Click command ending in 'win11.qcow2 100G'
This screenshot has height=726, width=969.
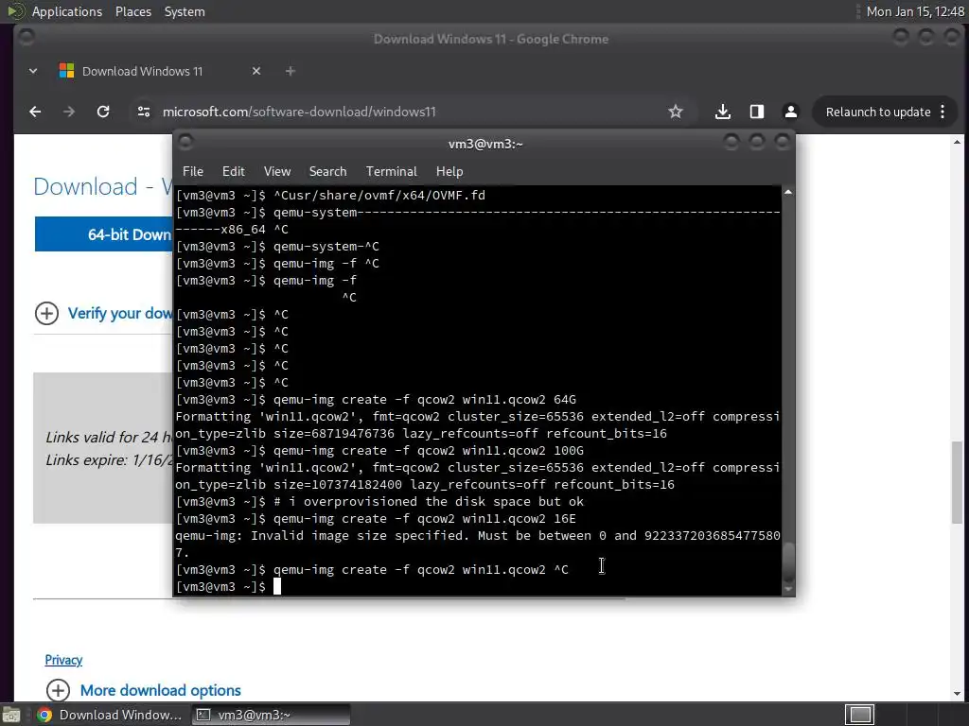(429, 451)
